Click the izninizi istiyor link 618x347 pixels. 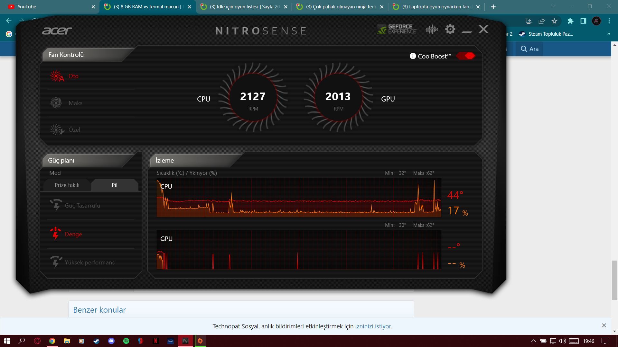[373, 326]
